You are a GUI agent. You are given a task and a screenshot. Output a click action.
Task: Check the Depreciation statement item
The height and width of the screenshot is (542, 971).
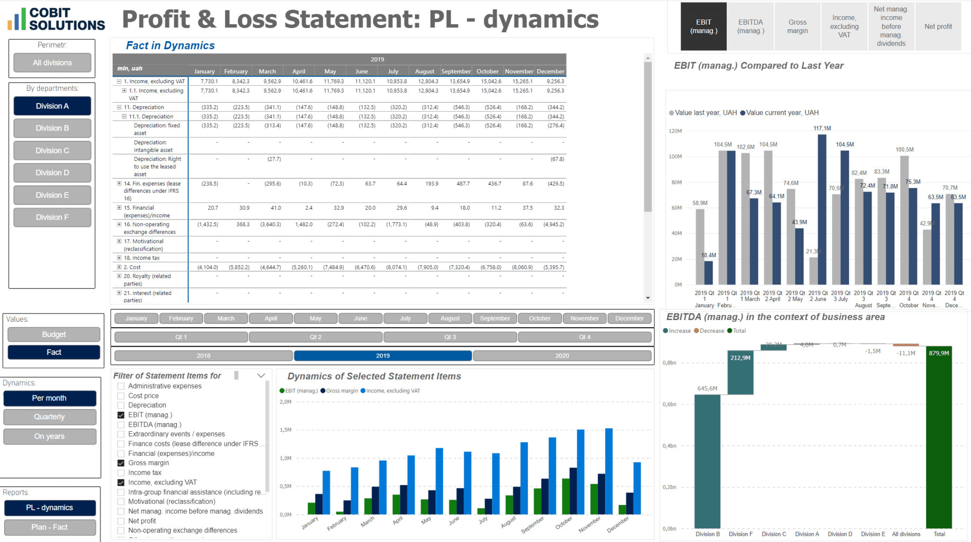[120, 405]
